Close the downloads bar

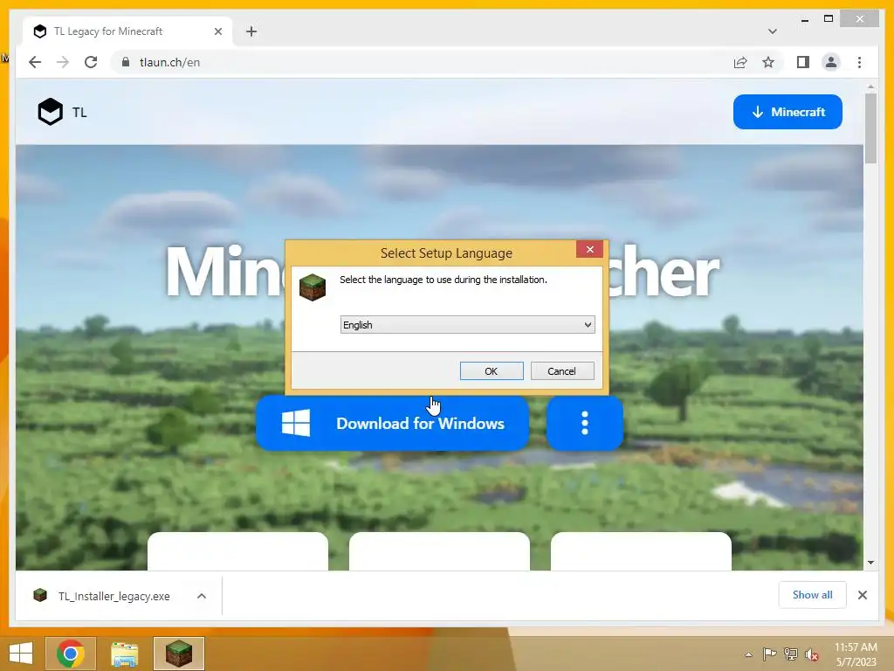[862, 595]
